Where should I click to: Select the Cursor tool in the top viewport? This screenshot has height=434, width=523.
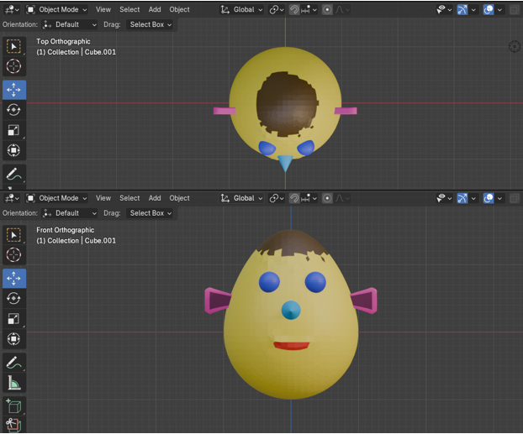pos(13,66)
